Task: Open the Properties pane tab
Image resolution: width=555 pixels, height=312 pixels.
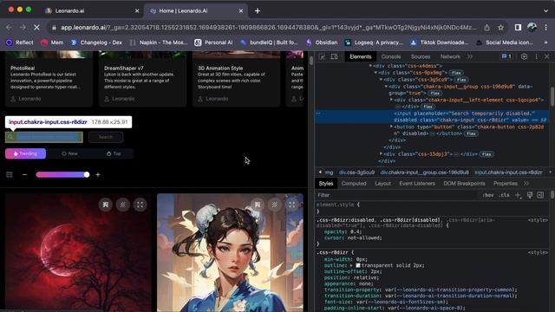Action: (505, 183)
